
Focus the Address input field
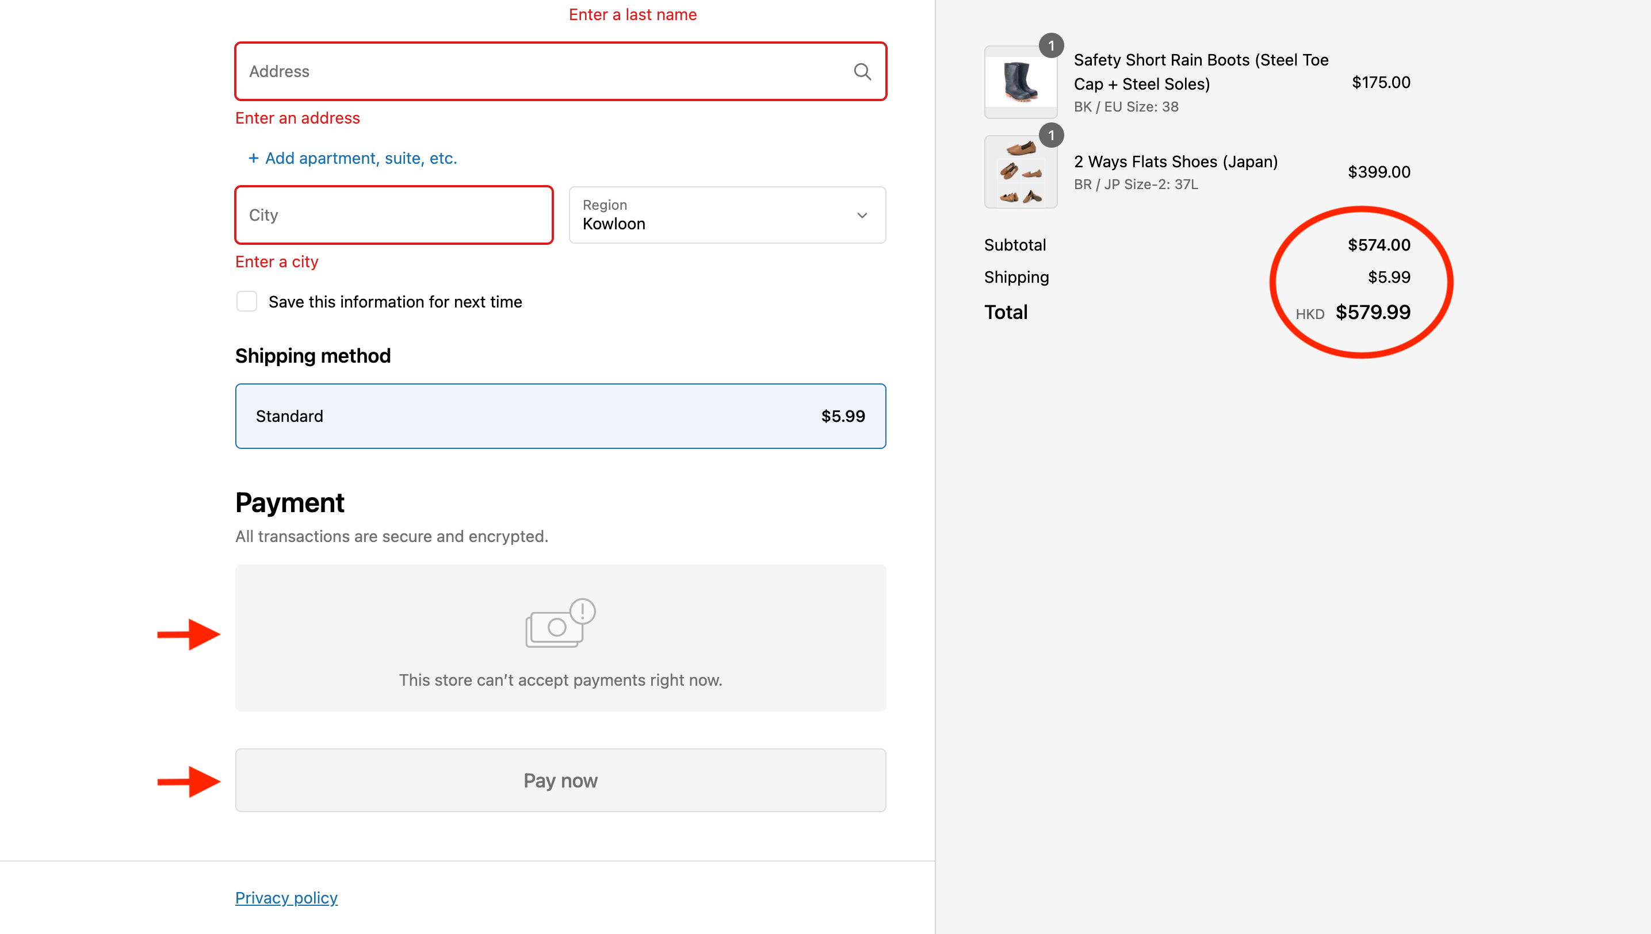pyautogui.click(x=545, y=72)
